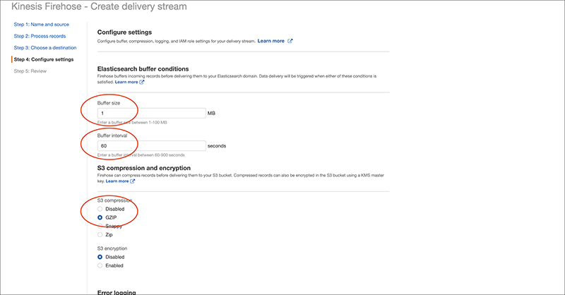The height and width of the screenshot is (295, 565).
Task: Click Learn more link for Configure settings
Action: [272, 41]
